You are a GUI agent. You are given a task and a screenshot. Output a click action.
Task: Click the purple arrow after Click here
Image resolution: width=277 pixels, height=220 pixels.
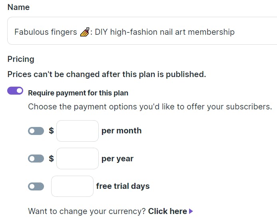coord(191,211)
